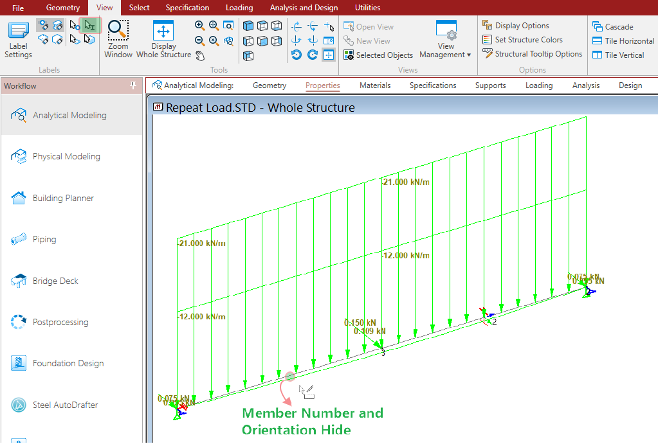Activate Zoom Window tool
658x444 pixels.
[x=118, y=39]
